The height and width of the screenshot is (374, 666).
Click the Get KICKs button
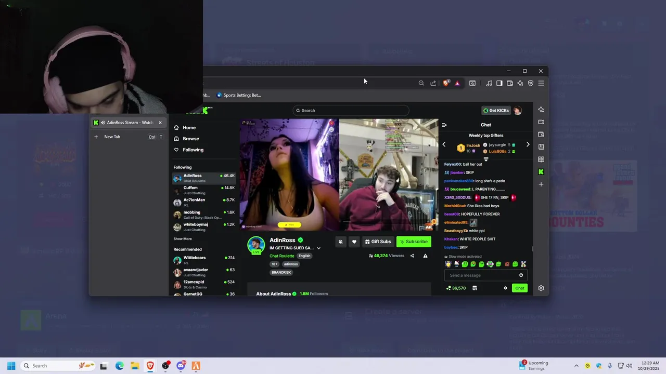click(496, 110)
